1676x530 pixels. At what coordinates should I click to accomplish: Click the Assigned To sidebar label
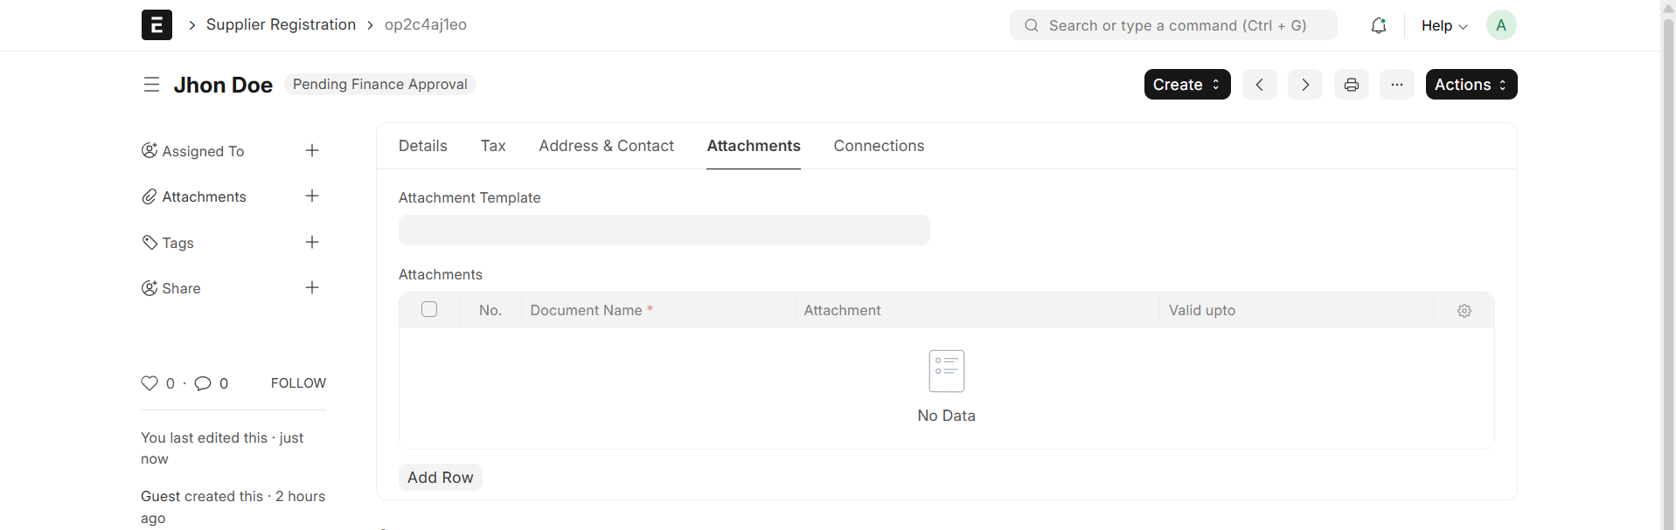tap(203, 151)
